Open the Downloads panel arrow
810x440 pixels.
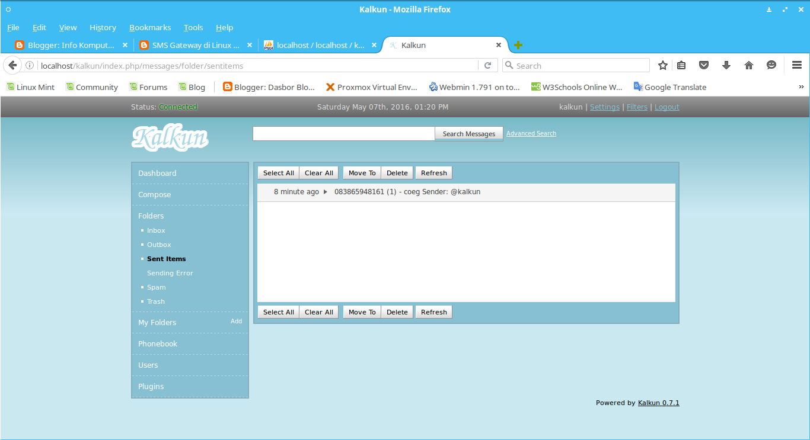(726, 66)
